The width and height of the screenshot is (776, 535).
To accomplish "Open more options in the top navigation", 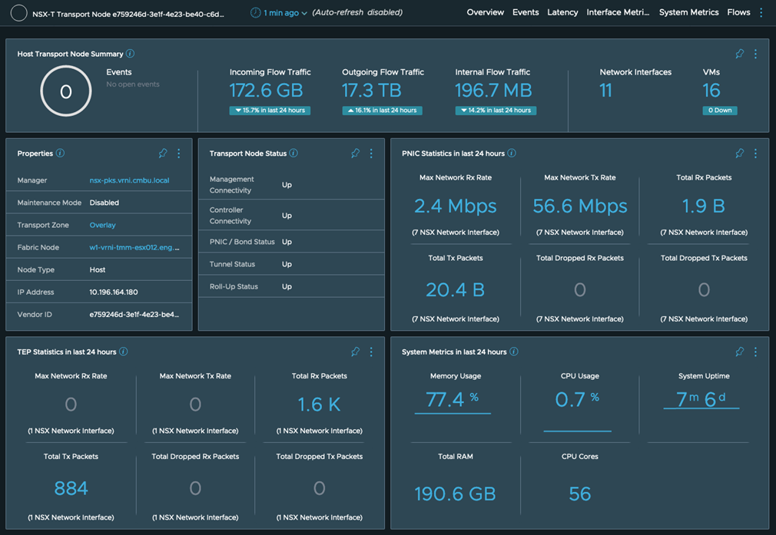I will click(x=761, y=13).
